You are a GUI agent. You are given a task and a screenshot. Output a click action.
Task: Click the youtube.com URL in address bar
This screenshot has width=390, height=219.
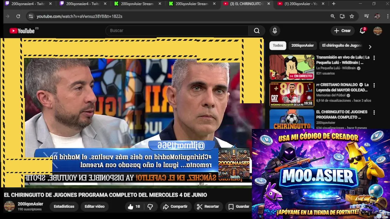[x=80, y=16]
